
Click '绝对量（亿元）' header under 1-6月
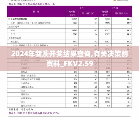click(x=105, y=13)
